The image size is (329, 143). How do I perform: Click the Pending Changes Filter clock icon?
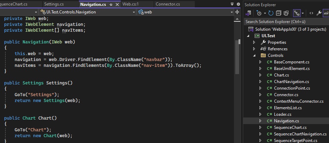pos(259,13)
